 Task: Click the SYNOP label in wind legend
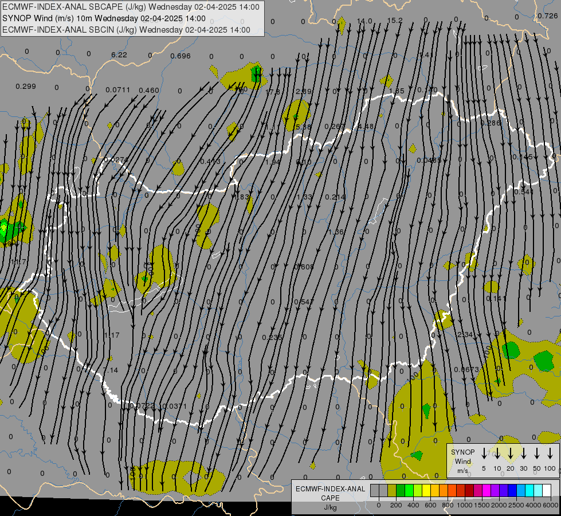(462, 452)
